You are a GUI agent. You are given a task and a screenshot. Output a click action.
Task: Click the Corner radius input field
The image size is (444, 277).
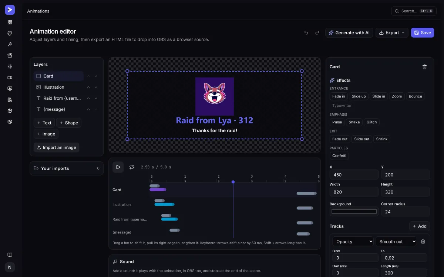point(406,212)
